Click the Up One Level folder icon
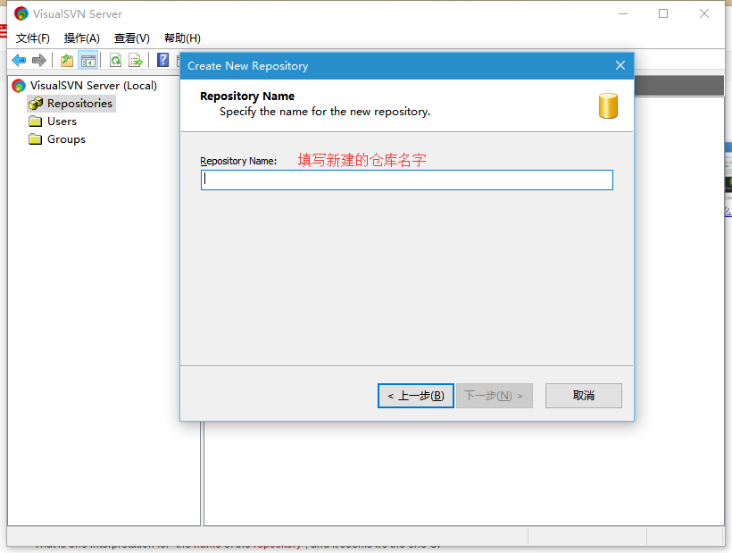Screen dimensions: 732x553 [x=67, y=60]
